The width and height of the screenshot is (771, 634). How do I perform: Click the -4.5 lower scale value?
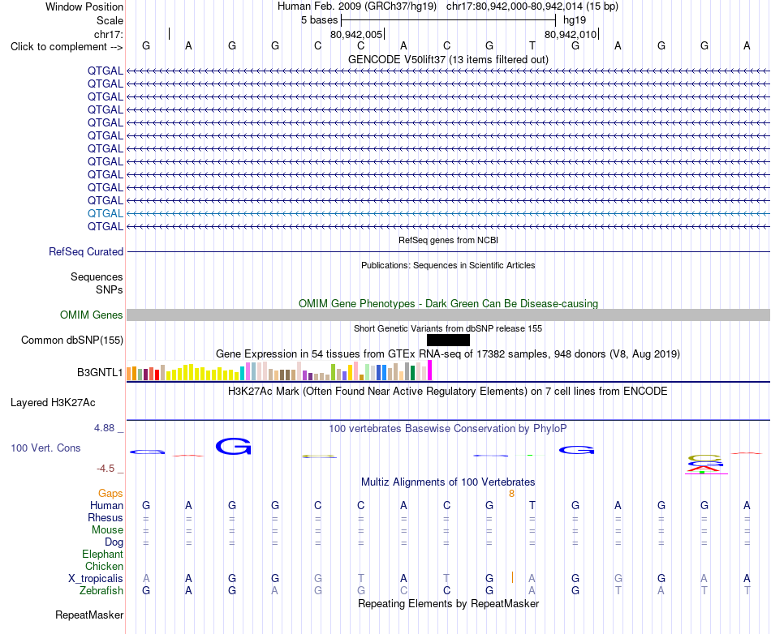(x=106, y=469)
